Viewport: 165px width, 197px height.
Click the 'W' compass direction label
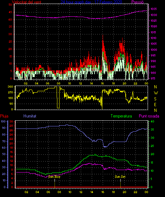click(156, 93)
